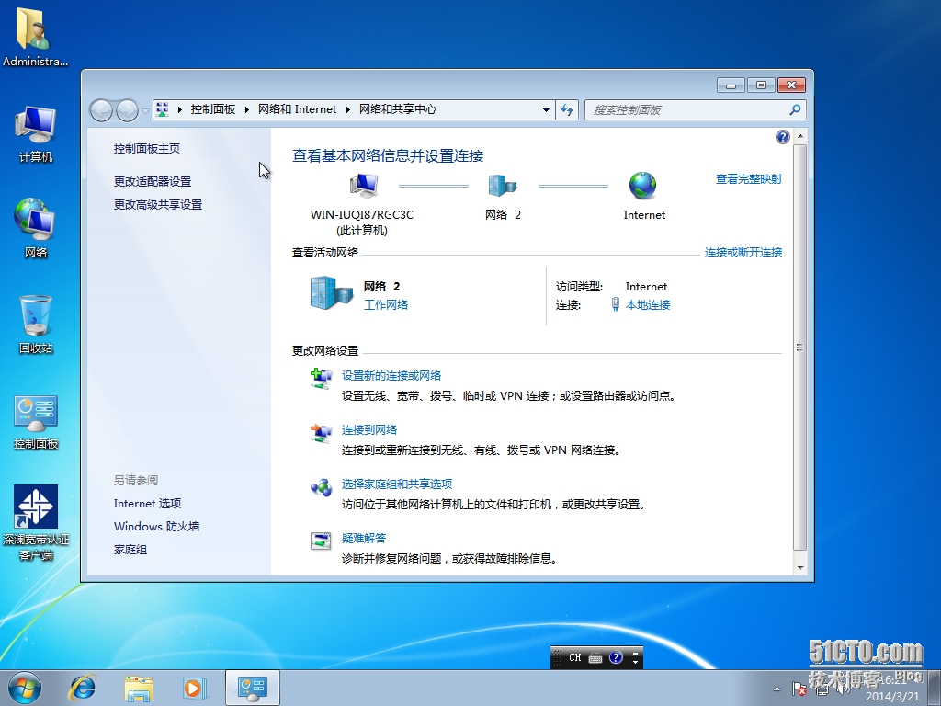Click the vertical scrollbar thumb

point(800,347)
